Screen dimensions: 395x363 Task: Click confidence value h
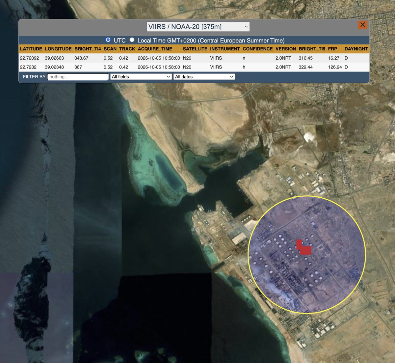pyautogui.click(x=244, y=67)
